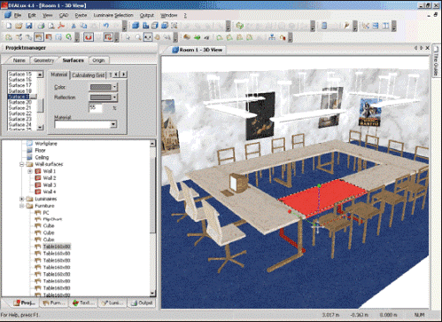The image size is (442, 322).
Task: Click the Reflection color swatch
Action: pyautogui.click(x=101, y=98)
